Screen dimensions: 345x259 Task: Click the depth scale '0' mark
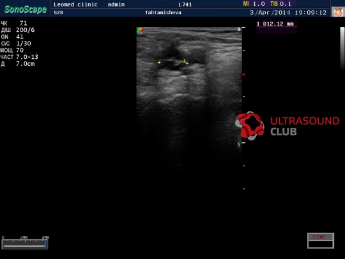point(239,29)
